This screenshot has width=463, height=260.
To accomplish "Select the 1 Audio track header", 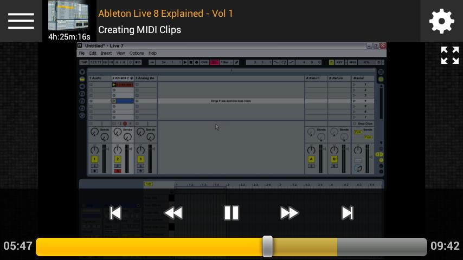I will [x=100, y=78].
